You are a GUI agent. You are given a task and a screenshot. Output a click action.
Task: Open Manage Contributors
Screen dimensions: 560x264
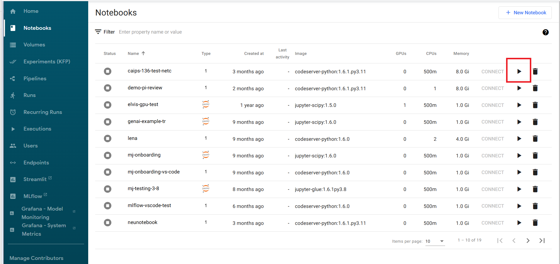coord(36,258)
